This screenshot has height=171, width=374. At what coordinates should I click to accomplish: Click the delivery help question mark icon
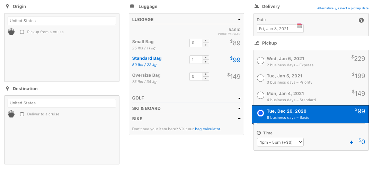[x=361, y=20]
